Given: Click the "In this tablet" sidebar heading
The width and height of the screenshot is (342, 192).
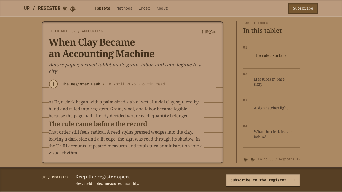Looking at the screenshot, I should [262, 31].
